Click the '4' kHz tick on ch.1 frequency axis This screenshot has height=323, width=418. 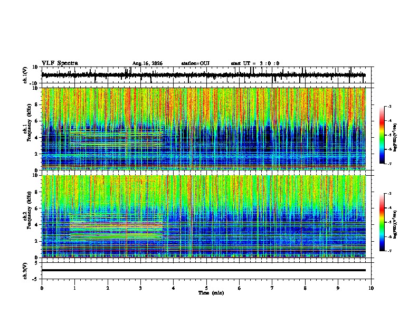point(37,138)
